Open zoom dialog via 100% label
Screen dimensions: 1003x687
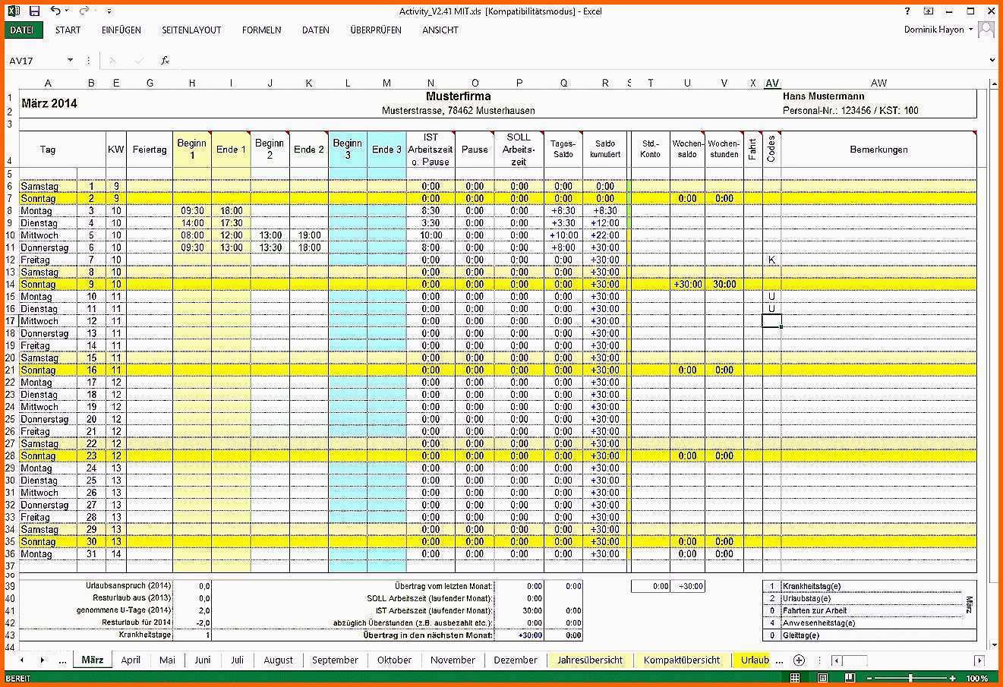coord(977,678)
